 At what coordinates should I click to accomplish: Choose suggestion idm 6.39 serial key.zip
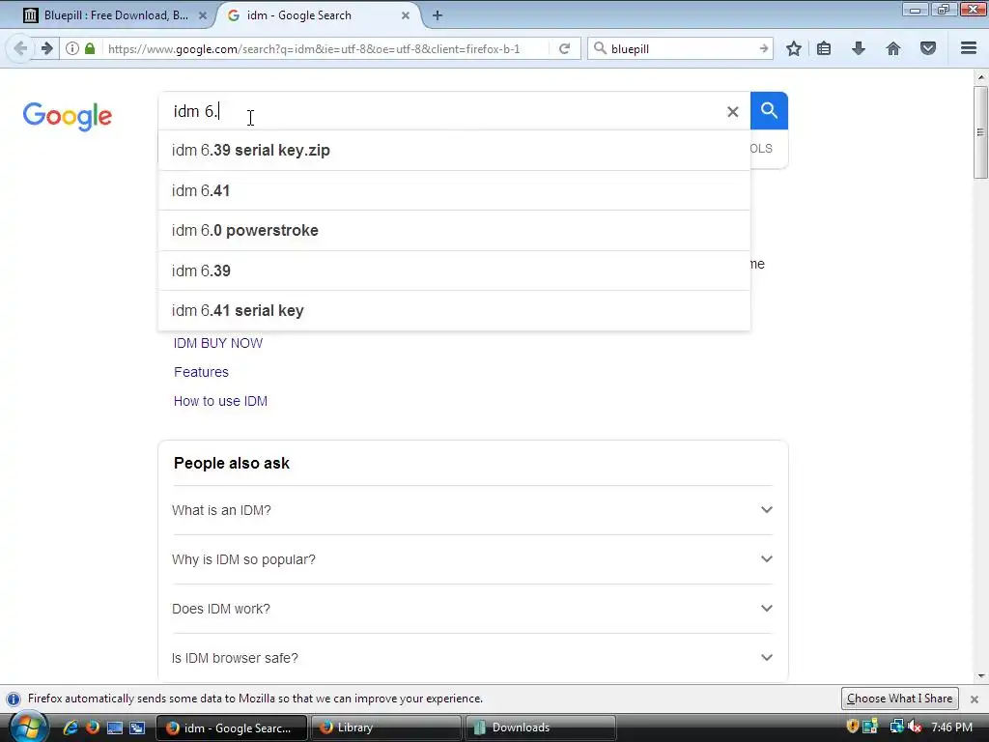[454, 150]
